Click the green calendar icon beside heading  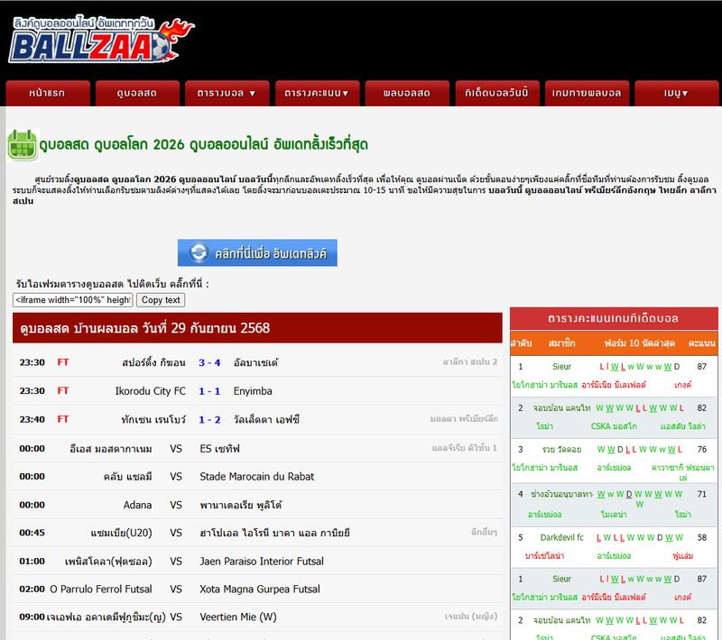coord(21,144)
